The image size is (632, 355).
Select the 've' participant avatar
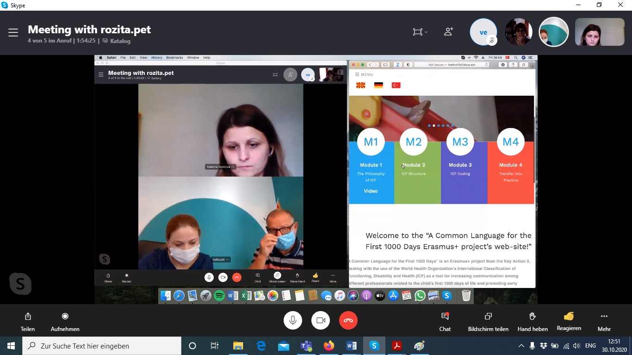pos(483,32)
